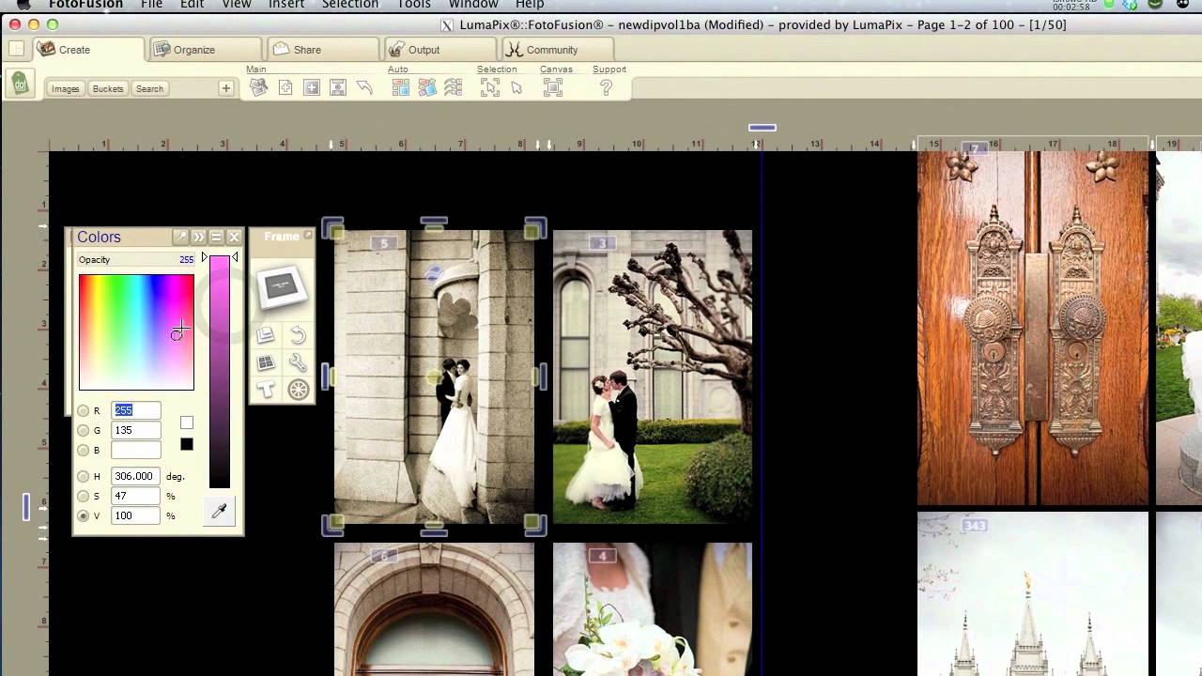Select the V value radio button
This screenshot has height=676, width=1202.
pos(84,515)
